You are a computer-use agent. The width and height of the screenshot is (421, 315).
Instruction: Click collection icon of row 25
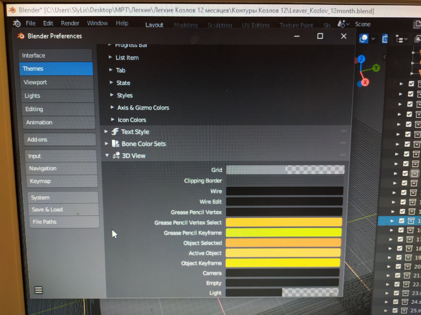[x=404, y=310]
